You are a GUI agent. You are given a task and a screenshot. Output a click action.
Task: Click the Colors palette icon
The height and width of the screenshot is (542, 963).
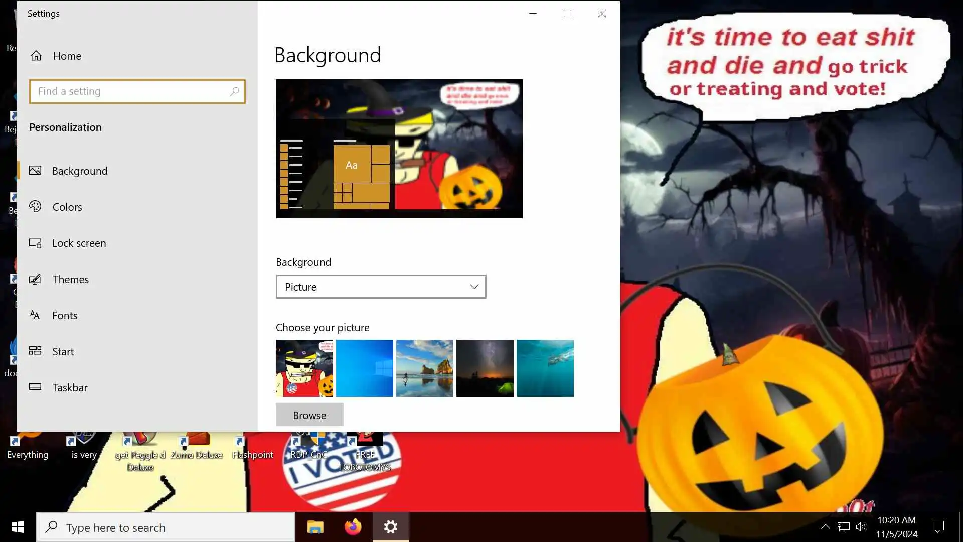click(35, 206)
